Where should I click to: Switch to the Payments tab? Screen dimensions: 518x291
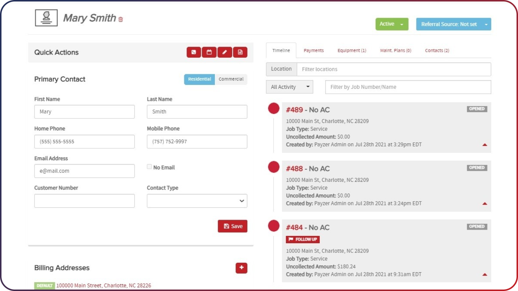[314, 51]
